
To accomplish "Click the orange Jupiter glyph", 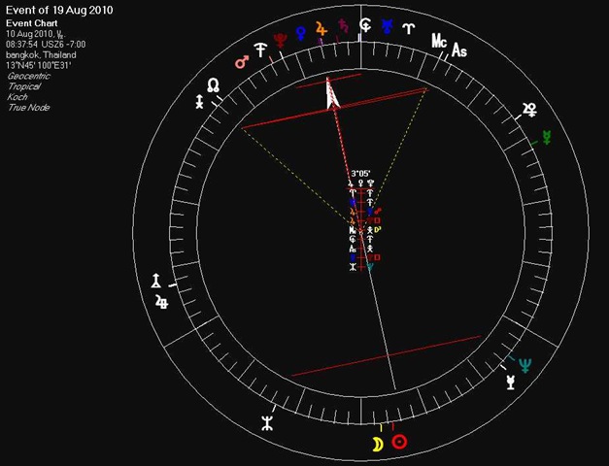I will tap(321, 29).
